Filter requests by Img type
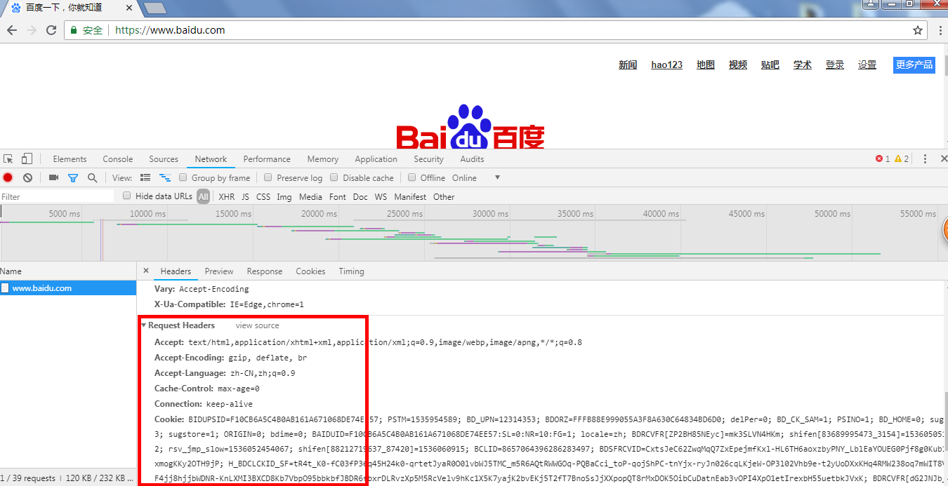948x486 pixels. (x=284, y=197)
